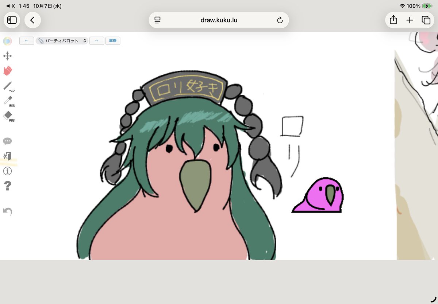Image resolution: width=438 pixels, height=304 pixels.
Task: Open the パーティパロット dropdown
Action: (62, 41)
